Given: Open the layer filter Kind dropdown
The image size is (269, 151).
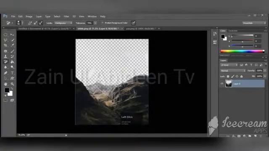Looking at the screenshot, I should [229, 65].
